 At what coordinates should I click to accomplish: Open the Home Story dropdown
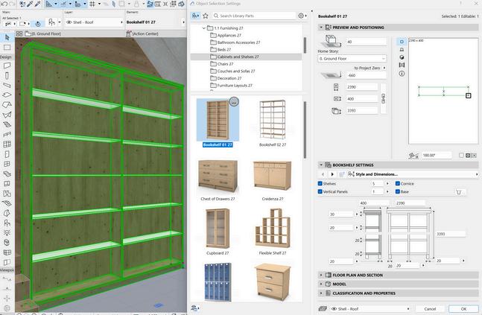click(x=352, y=58)
